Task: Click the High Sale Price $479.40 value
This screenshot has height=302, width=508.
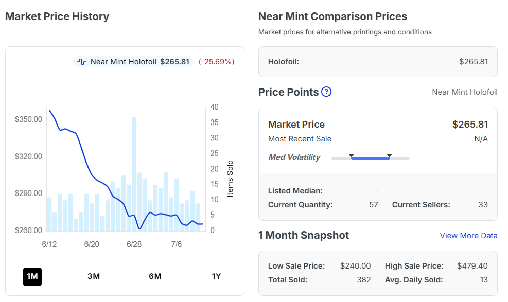Action: [x=472, y=266]
